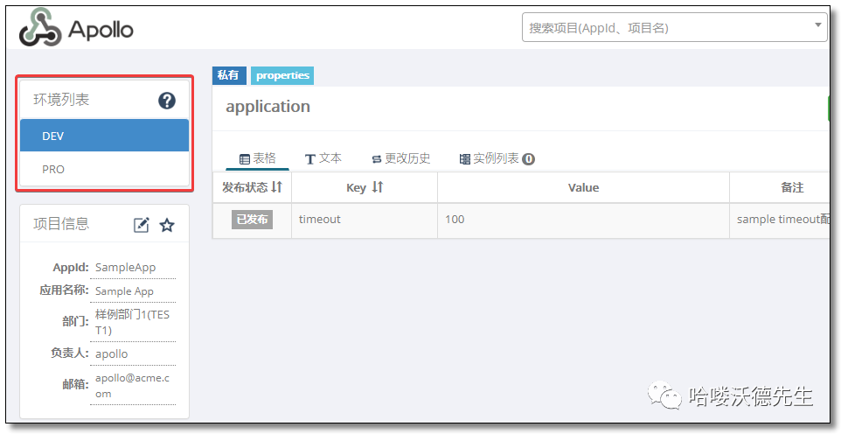
Task: Click the apollo owner value
Action: 112,354
